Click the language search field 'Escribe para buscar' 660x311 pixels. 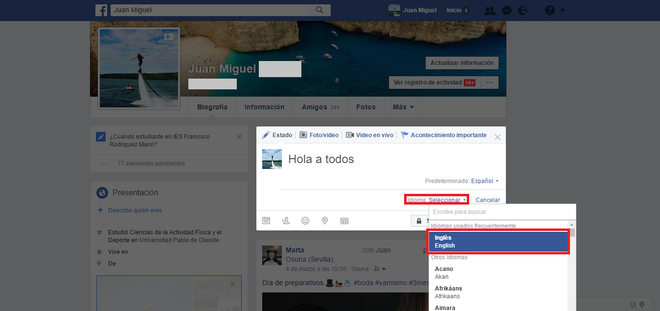click(x=502, y=212)
